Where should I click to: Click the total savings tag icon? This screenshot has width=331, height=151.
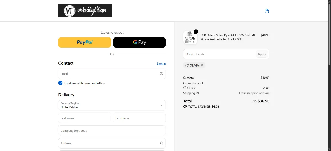[x=185, y=106]
